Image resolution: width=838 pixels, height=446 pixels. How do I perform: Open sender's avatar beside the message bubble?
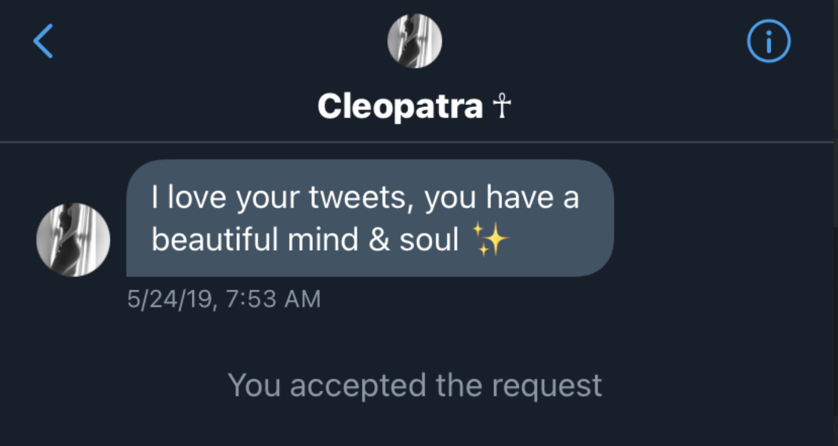(x=73, y=240)
